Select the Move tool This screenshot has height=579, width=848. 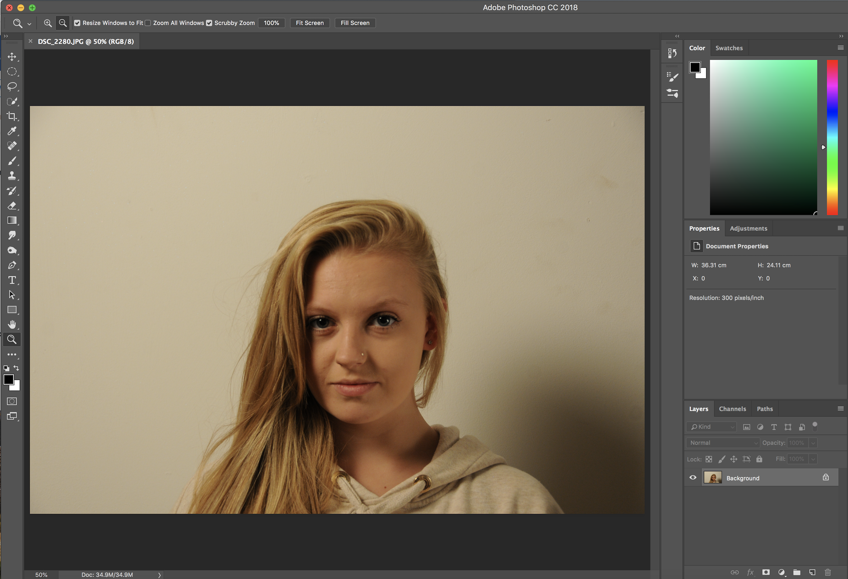pos(12,57)
